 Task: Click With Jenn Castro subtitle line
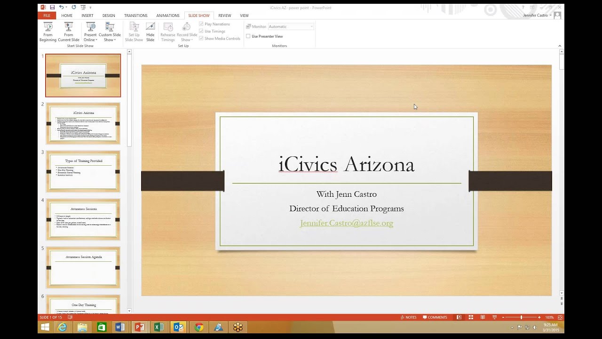point(347,194)
